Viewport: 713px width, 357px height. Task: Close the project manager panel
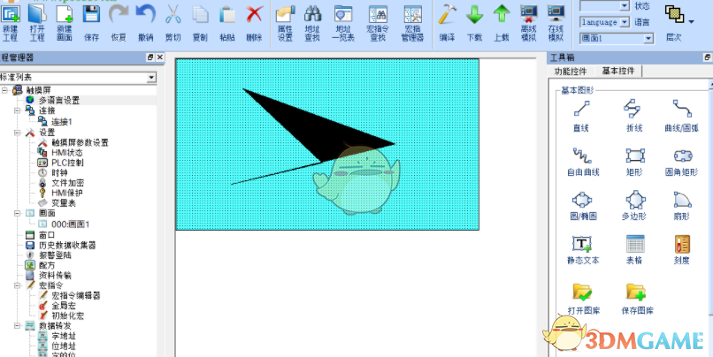point(160,57)
